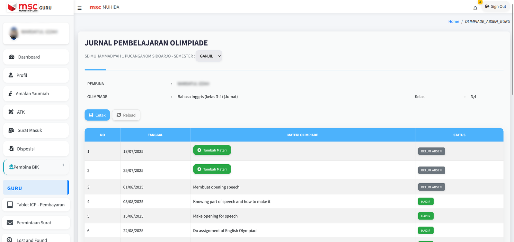Click Tambah Materi for 25/07/2025
Viewport: 514px width, 242px height.
[212, 169]
